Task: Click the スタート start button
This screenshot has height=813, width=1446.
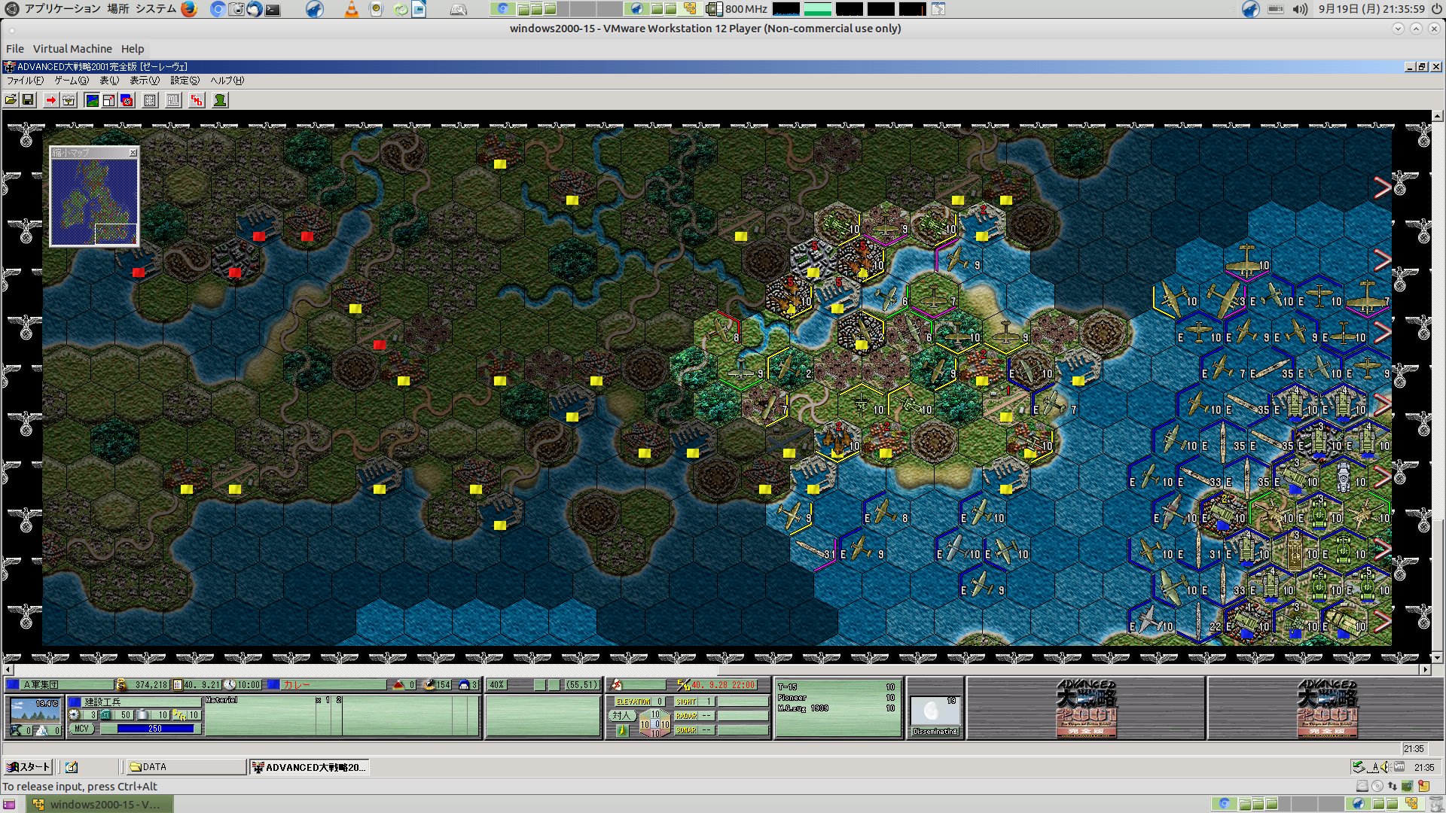Action: point(28,767)
